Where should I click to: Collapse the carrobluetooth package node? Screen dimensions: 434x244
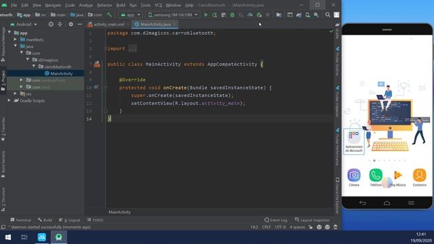(34, 66)
